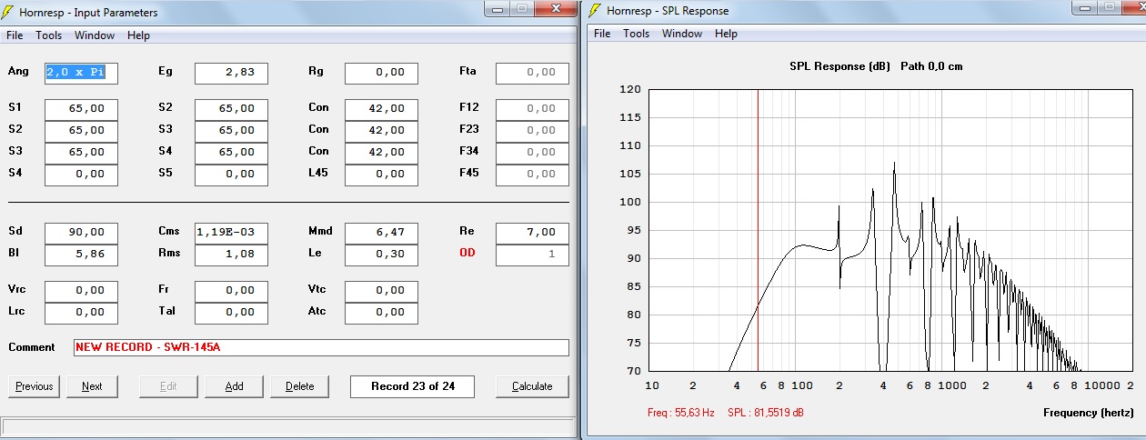Select the Vtc input field

point(381,291)
